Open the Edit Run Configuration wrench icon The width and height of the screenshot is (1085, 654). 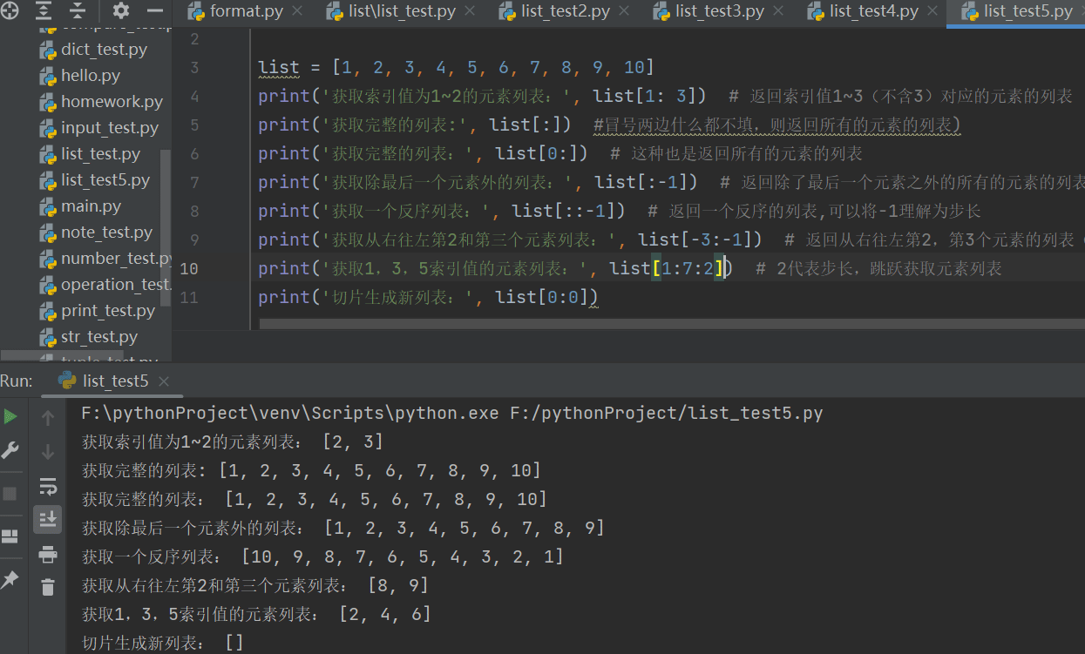point(11,451)
